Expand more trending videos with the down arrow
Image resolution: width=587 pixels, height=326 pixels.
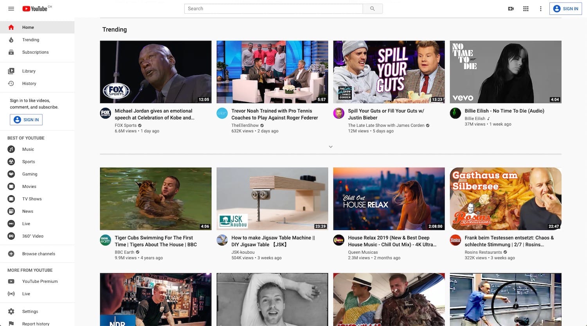pos(331,146)
